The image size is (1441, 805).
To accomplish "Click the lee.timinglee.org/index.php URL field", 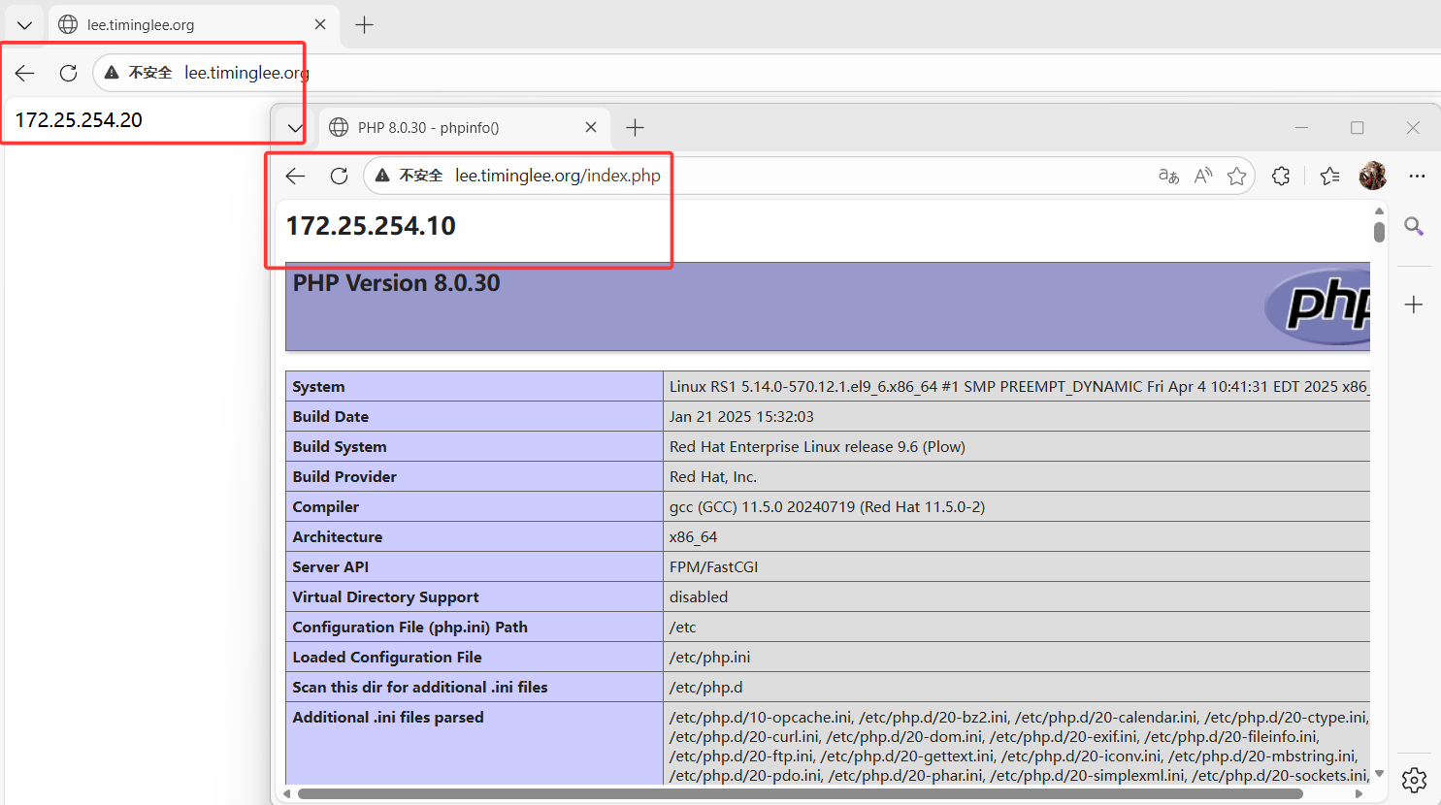I will (558, 176).
